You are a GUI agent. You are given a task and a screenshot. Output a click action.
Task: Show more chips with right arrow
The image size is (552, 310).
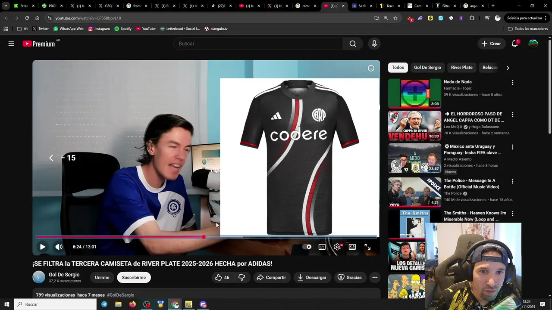[x=508, y=68]
